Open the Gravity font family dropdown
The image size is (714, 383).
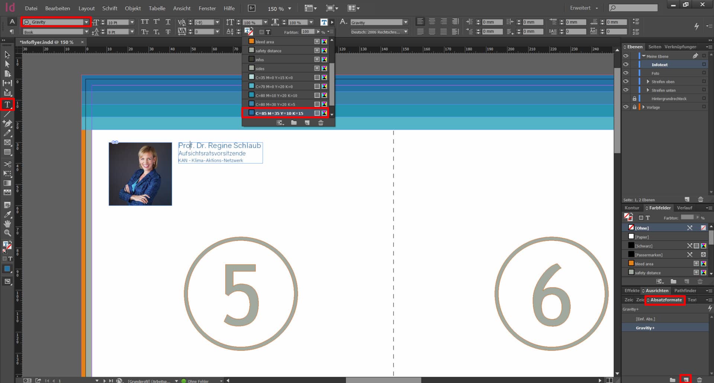86,22
